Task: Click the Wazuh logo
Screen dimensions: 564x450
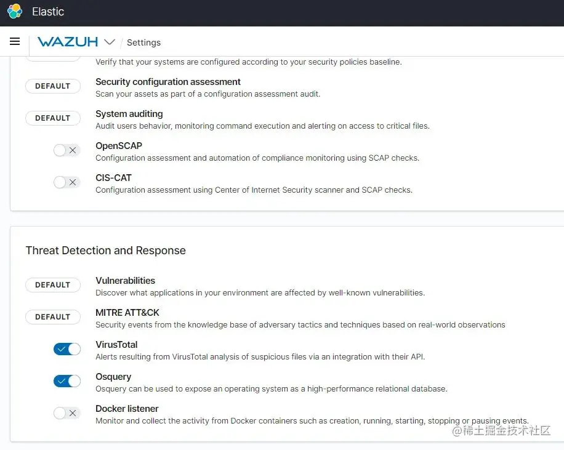Action: [68, 42]
